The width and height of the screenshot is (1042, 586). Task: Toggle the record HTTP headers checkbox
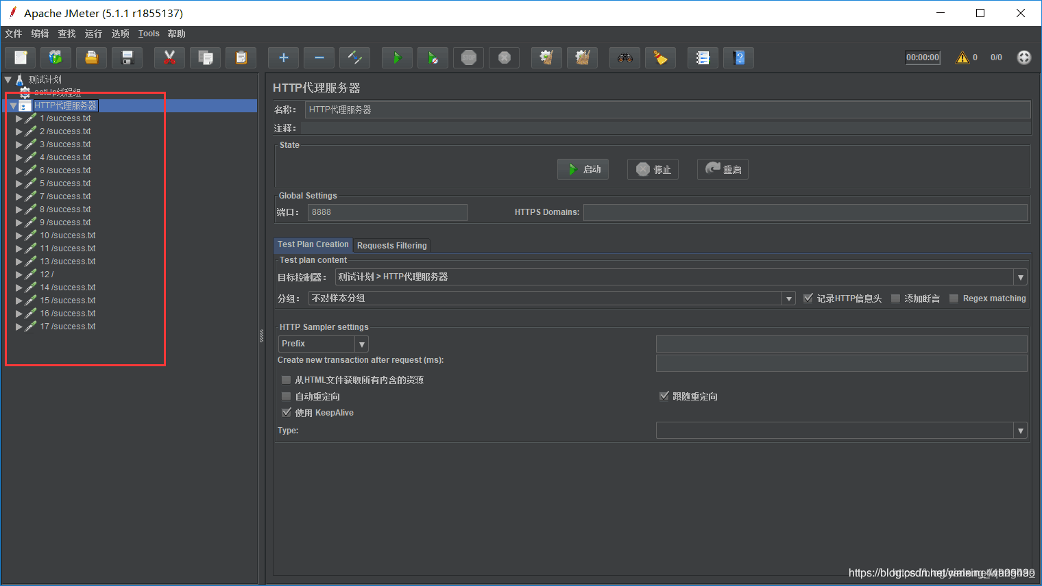pos(808,298)
